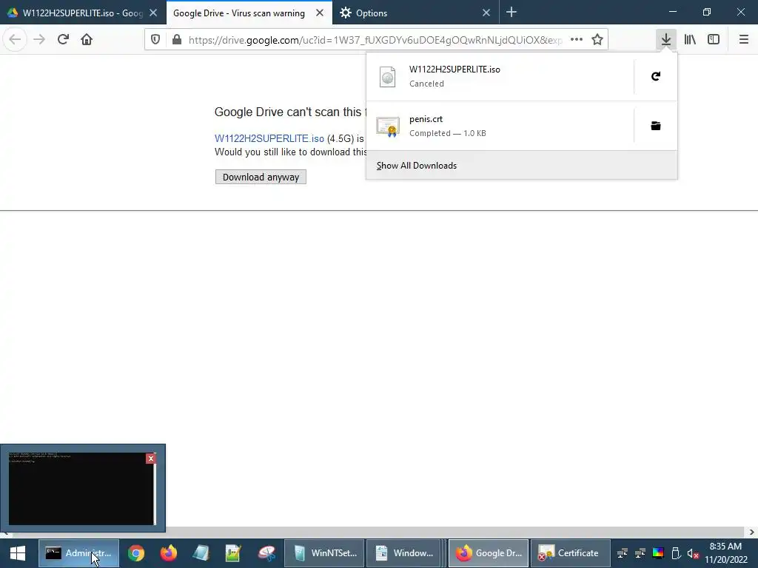The width and height of the screenshot is (758, 568).
Task: Select W1122H2SUPERLITE.iso entry in downloads panel
Action: click(500, 76)
